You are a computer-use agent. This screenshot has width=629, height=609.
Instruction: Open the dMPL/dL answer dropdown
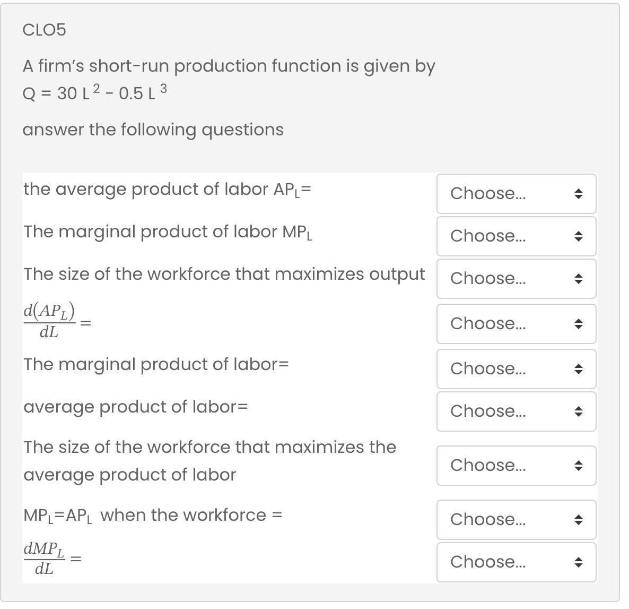pyautogui.click(x=516, y=562)
